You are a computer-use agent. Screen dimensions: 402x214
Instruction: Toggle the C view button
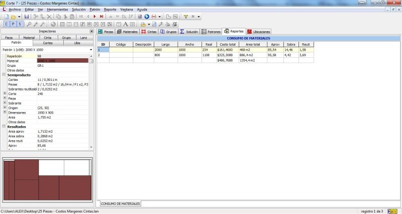tap(6, 24)
